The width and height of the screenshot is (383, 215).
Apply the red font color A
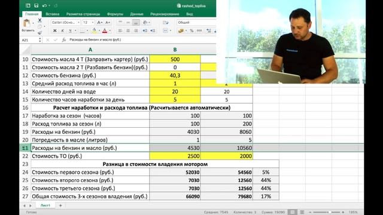coord(105,30)
